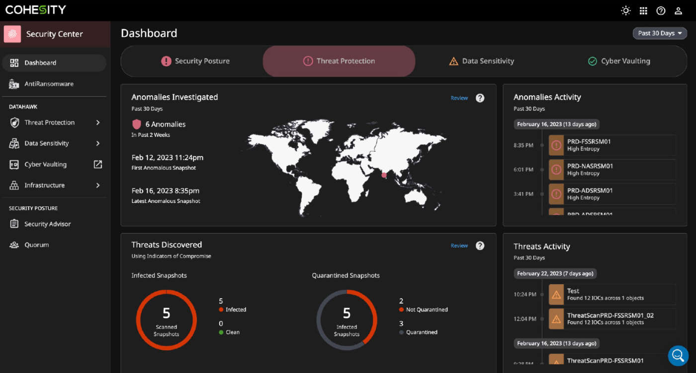Switch to the Security Posture tab
The width and height of the screenshot is (696, 373).
[195, 61]
